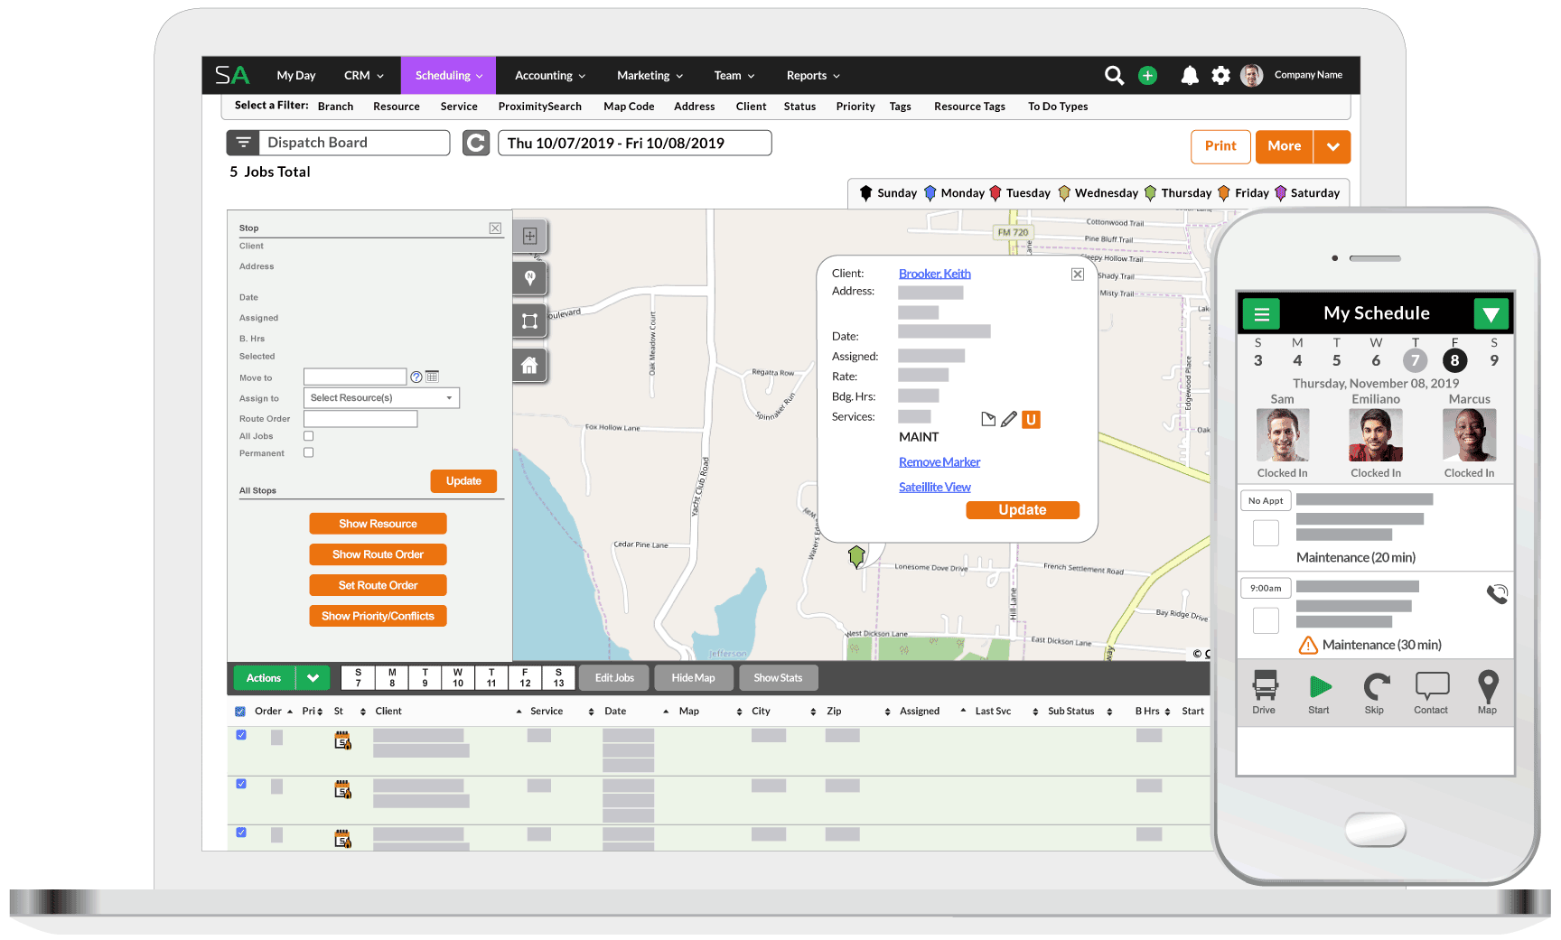Uncheck the second job row checkbox

241,784
